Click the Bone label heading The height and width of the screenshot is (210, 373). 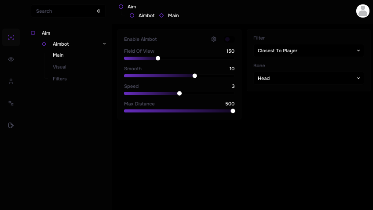[x=259, y=65]
